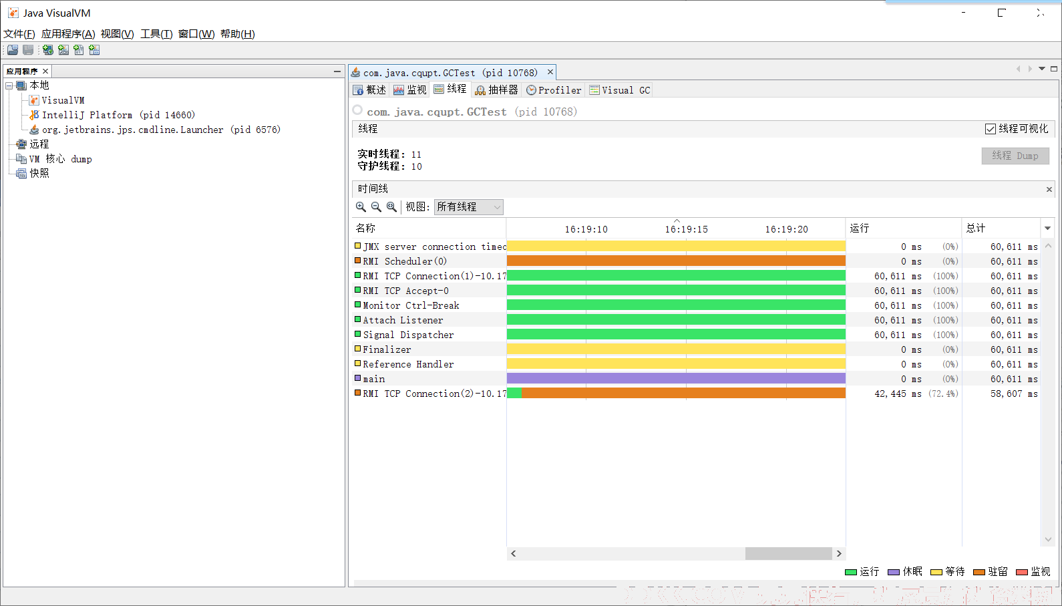Image resolution: width=1062 pixels, height=606 pixels.
Task: Click the Load snapshot toolbar icon
Action: [x=13, y=50]
